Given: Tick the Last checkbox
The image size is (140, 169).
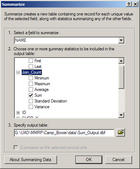Looking at the screenshot, I should (x=31, y=67).
